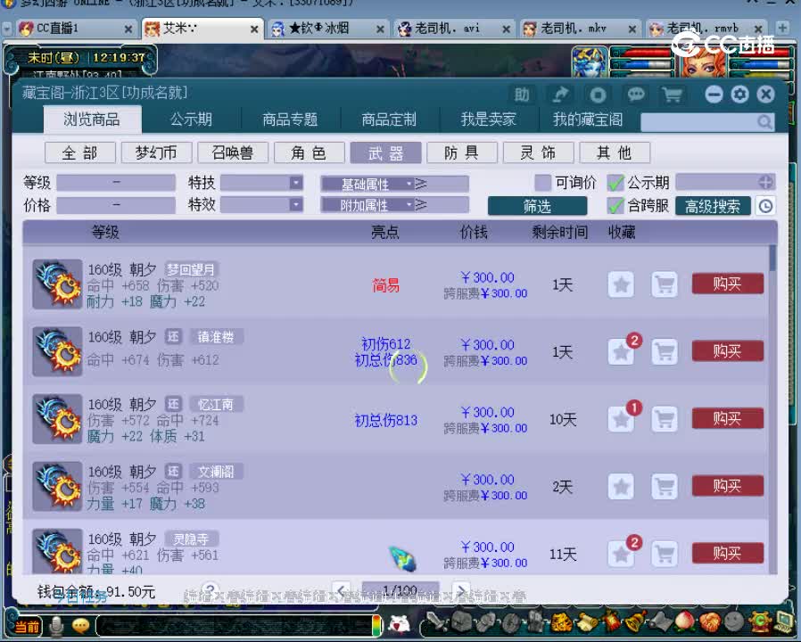
Task: Open the gear settings of 藏宝阁 window
Action: [x=739, y=94]
